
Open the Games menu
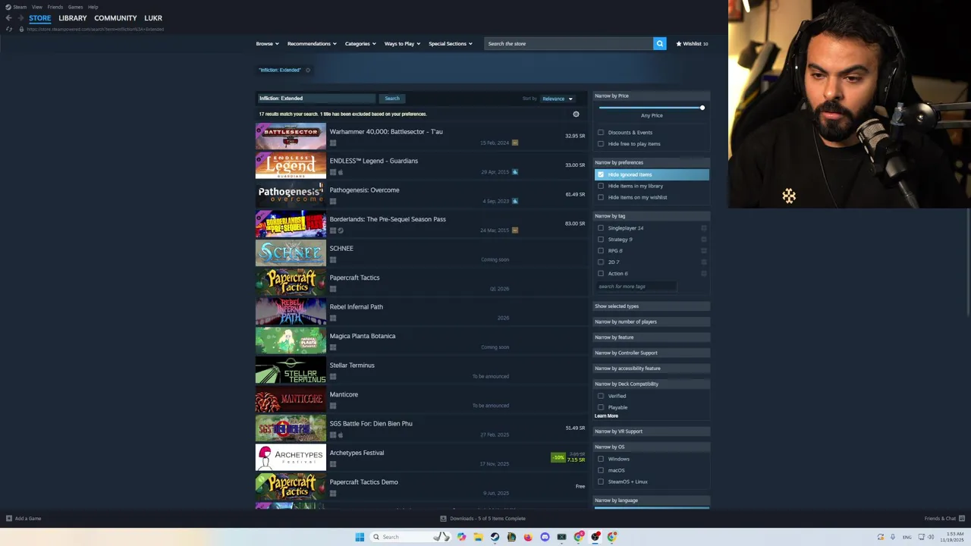point(75,7)
